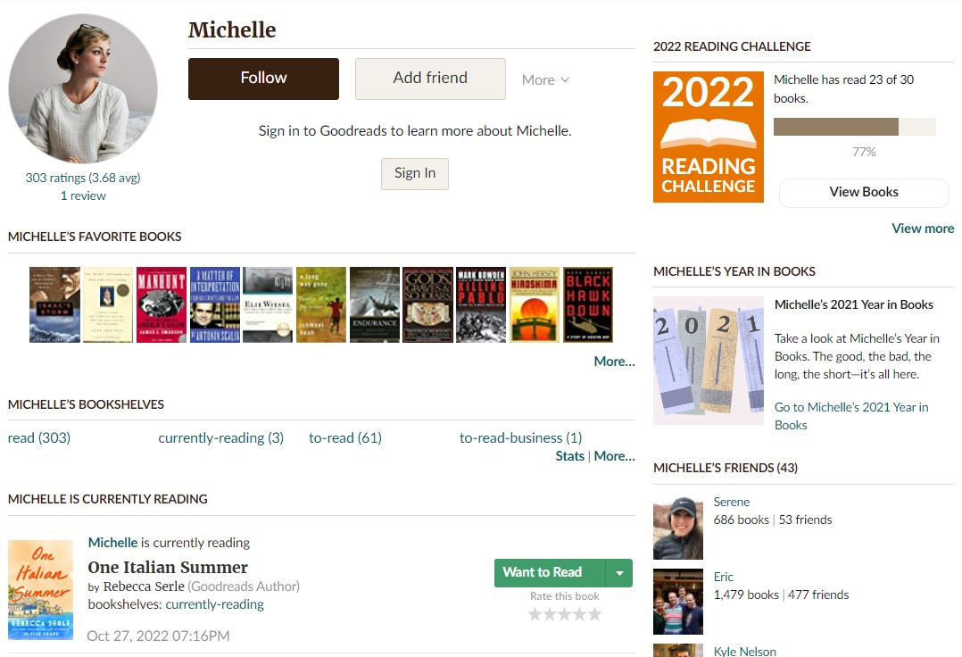962x657 pixels.
Task: Click the "77%" progress percentage text
Action: pyautogui.click(x=864, y=152)
